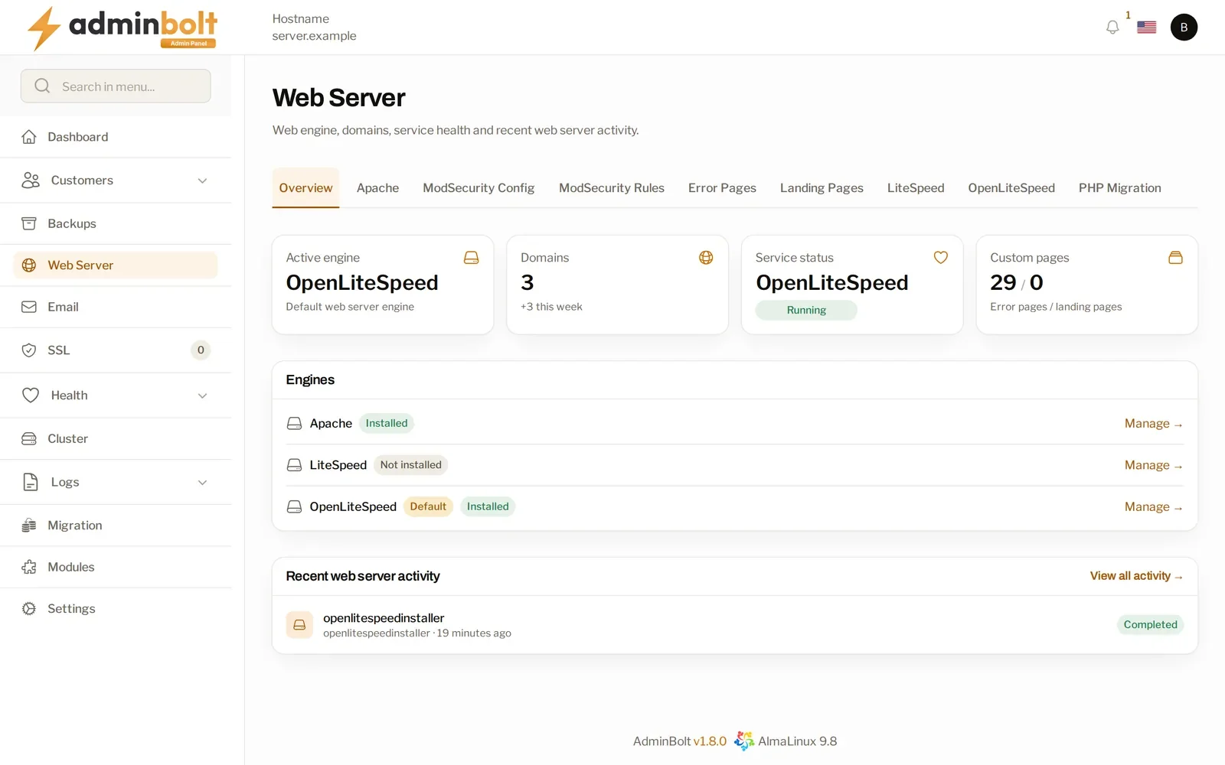Click the Not installed badge for LiteSpeed
1225x765 pixels.
coord(410,465)
